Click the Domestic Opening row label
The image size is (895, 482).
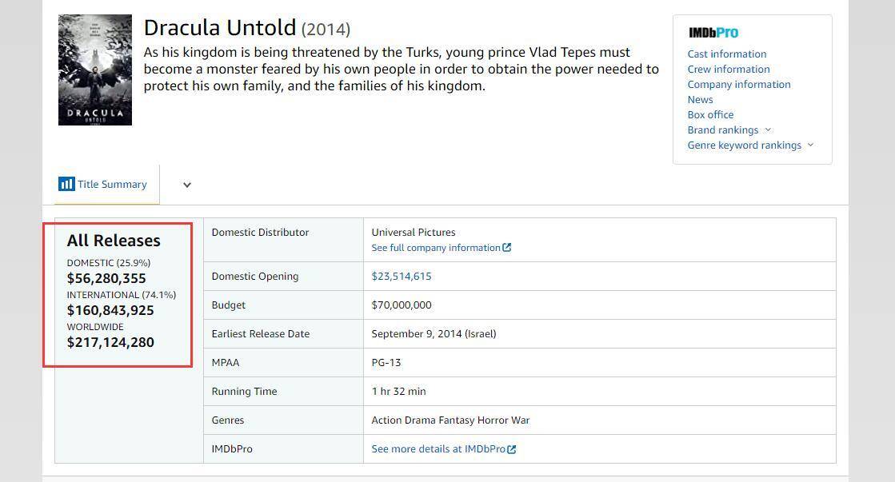254,276
